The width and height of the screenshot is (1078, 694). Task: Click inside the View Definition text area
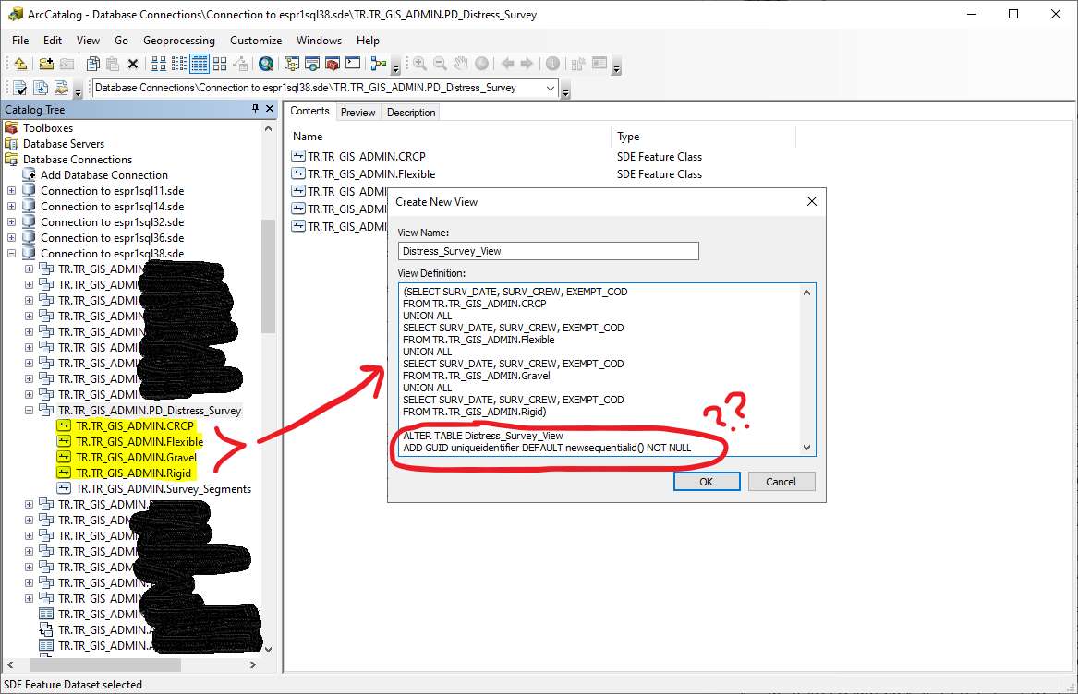point(599,369)
